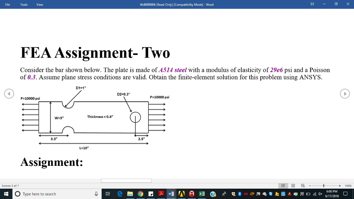Open the Tools menu
The width and height of the screenshot is (354, 199).
click(x=24, y=4)
